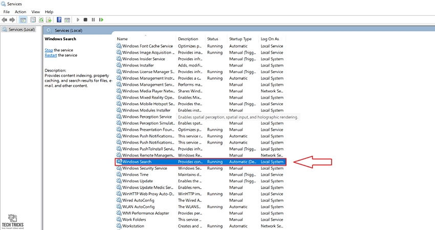Click gear icon beside WLAN AutoConfig
The height and width of the screenshot is (230, 435).
(x=119, y=206)
